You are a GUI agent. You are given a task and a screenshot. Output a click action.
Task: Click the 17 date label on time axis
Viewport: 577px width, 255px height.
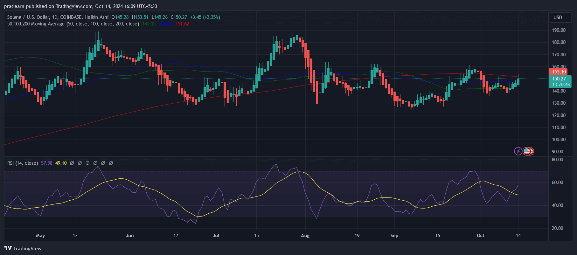tap(176, 236)
